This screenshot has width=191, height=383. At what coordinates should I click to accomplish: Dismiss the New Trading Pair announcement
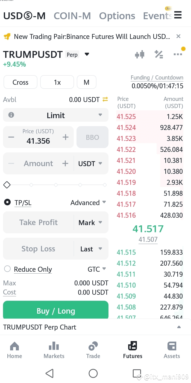[178, 36]
